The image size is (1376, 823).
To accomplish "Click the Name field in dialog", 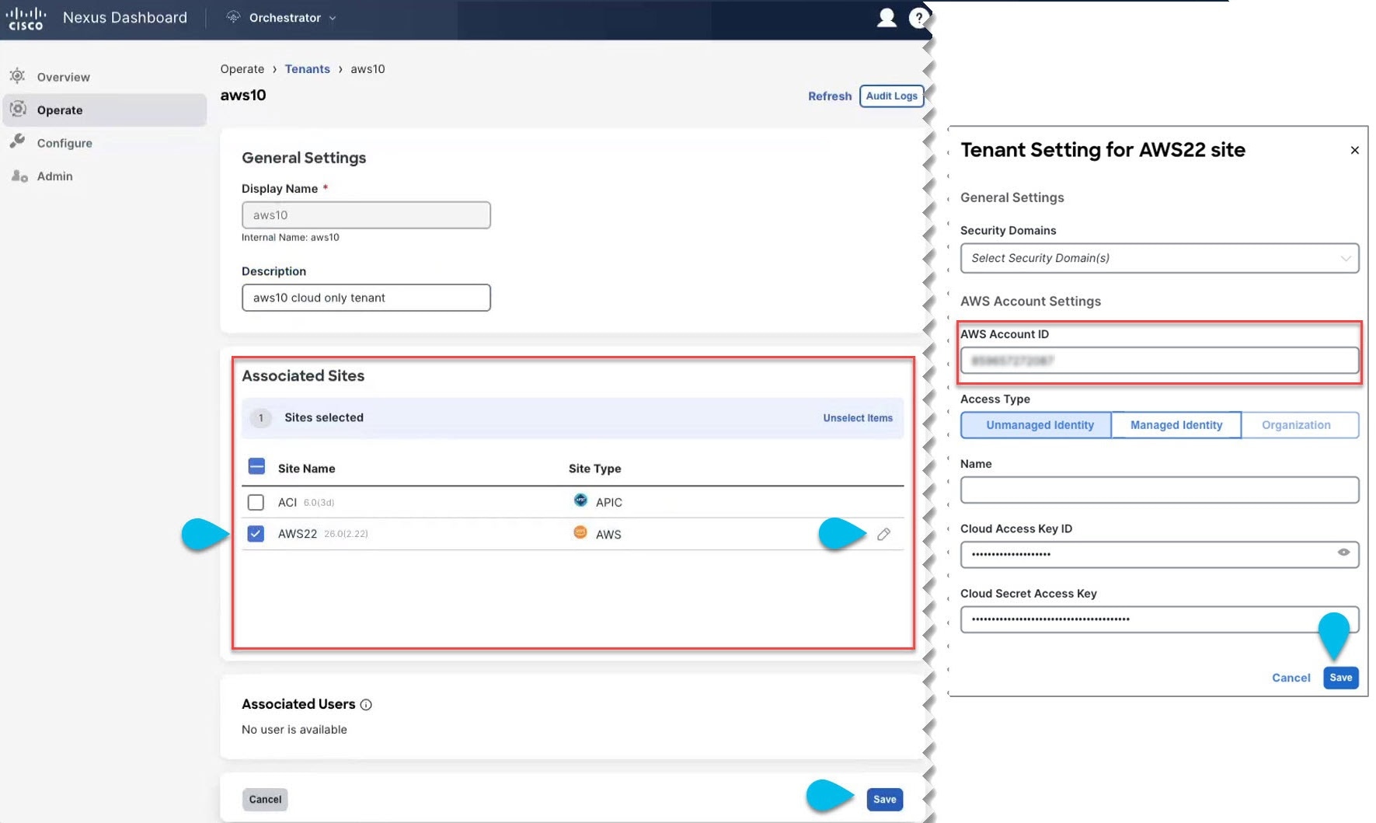I will [x=1159, y=490].
